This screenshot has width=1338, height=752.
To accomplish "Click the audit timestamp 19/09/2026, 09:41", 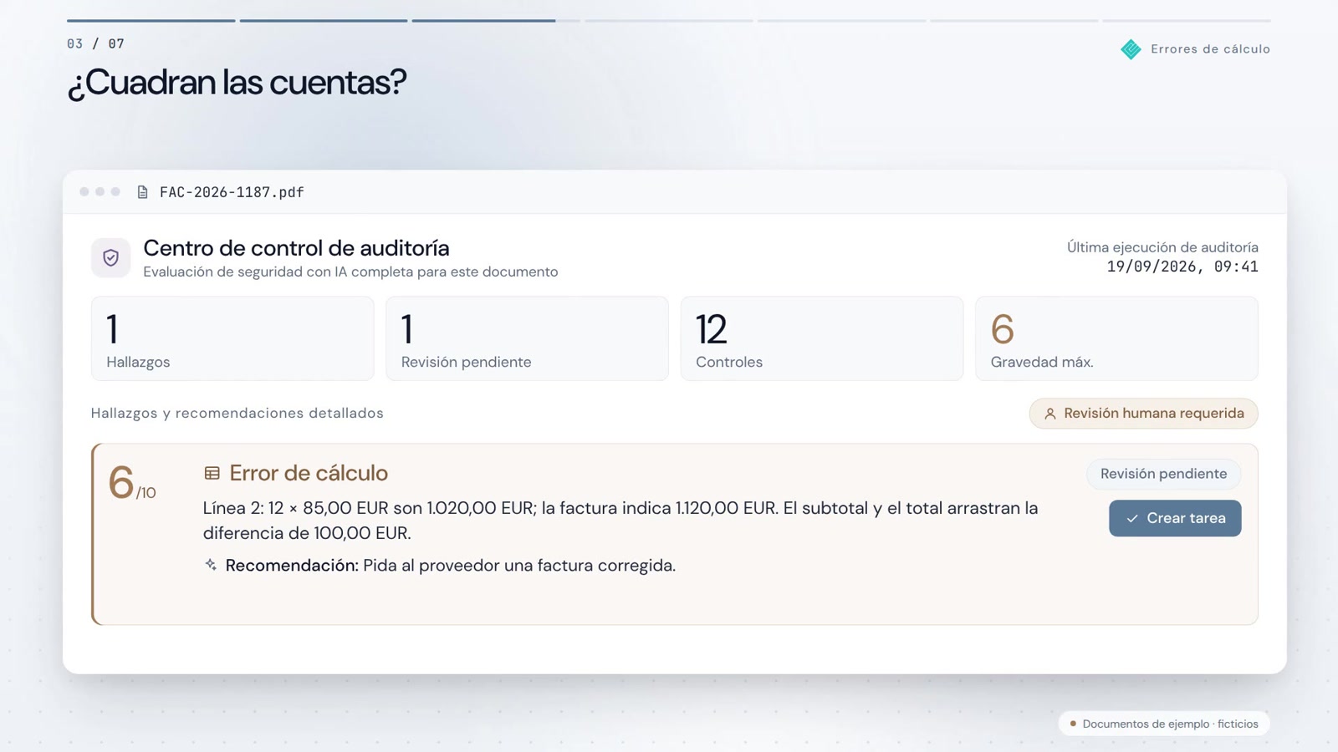I will (x=1182, y=267).
